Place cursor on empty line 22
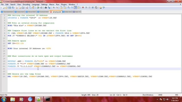 point(94,69)
